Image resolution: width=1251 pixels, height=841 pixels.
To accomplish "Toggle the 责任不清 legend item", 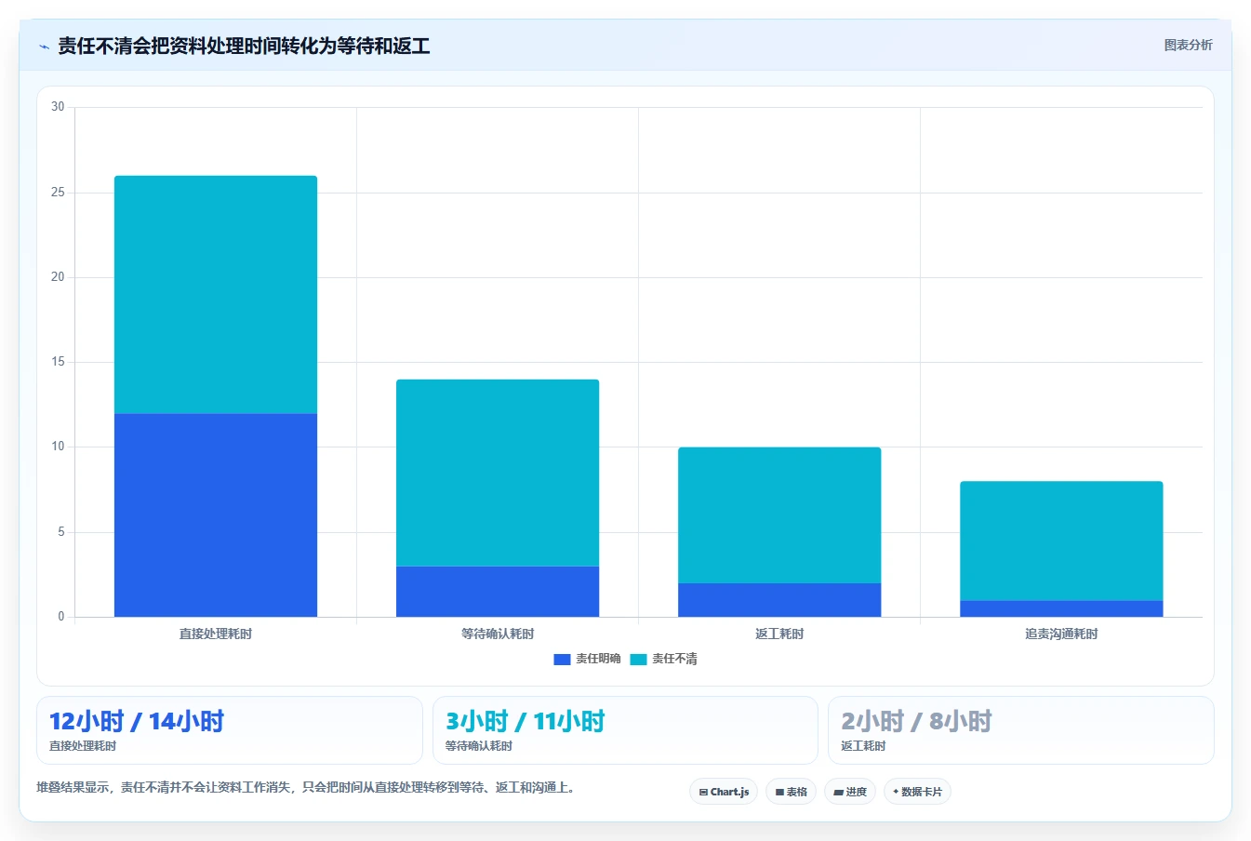I will pyautogui.click(x=663, y=659).
